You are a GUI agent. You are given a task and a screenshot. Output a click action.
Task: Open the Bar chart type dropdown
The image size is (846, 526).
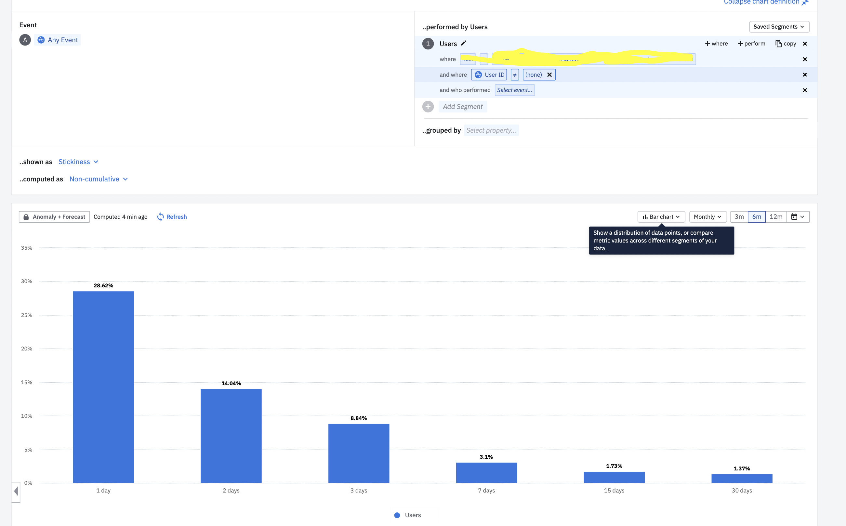point(661,217)
